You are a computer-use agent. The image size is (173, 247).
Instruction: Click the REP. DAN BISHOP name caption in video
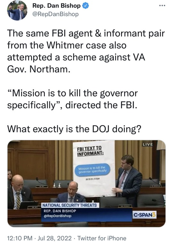click(60, 211)
